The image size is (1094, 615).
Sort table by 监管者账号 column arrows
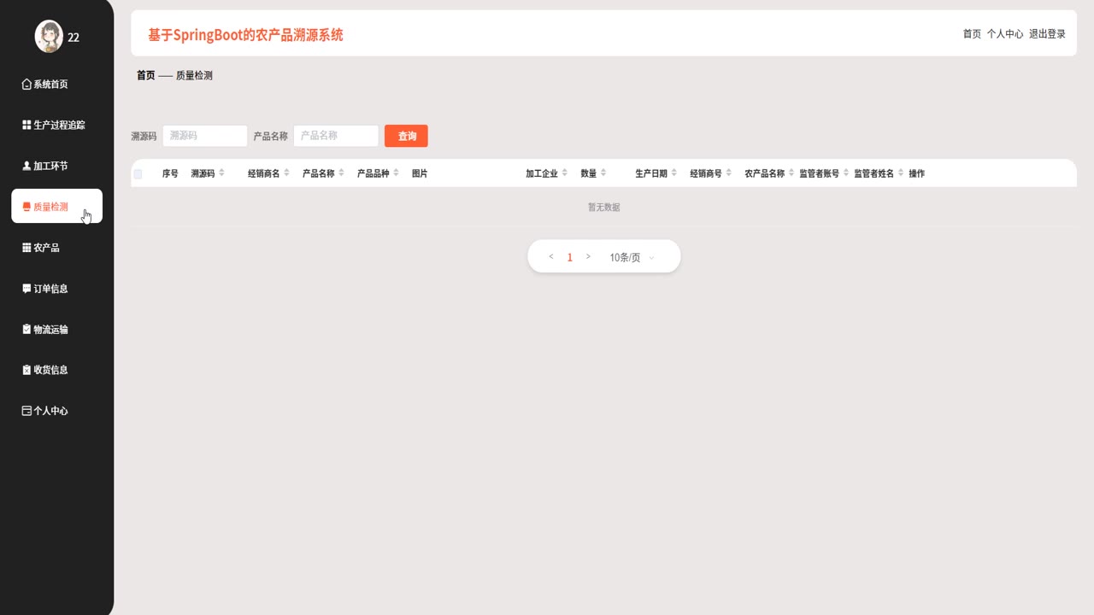pyautogui.click(x=846, y=173)
